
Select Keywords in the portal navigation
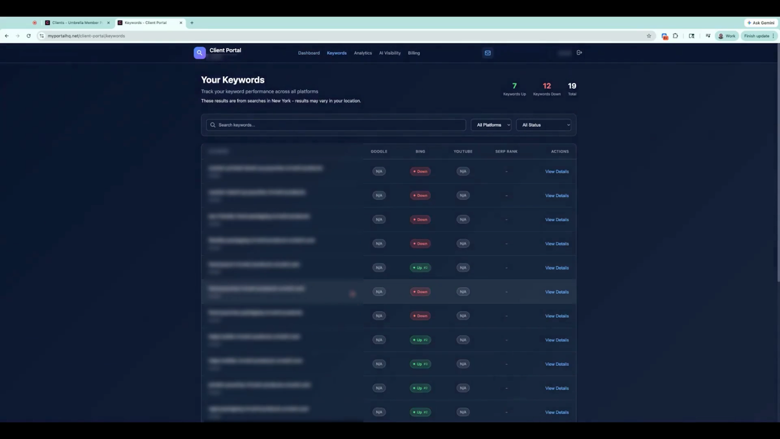pyautogui.click(x=337, y=53)
